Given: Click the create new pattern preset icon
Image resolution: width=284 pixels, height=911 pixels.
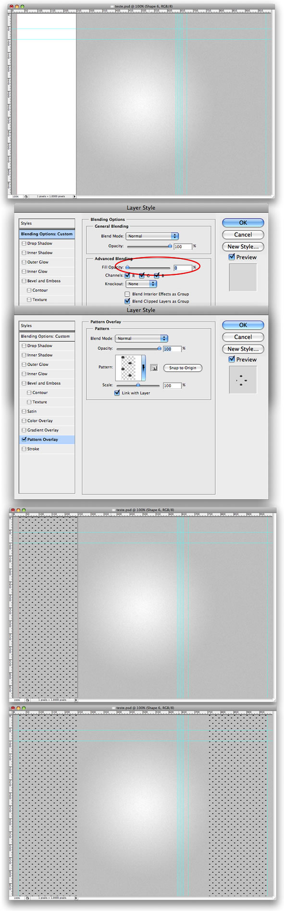Looking at the screenshot, I should tap(154, 368).
